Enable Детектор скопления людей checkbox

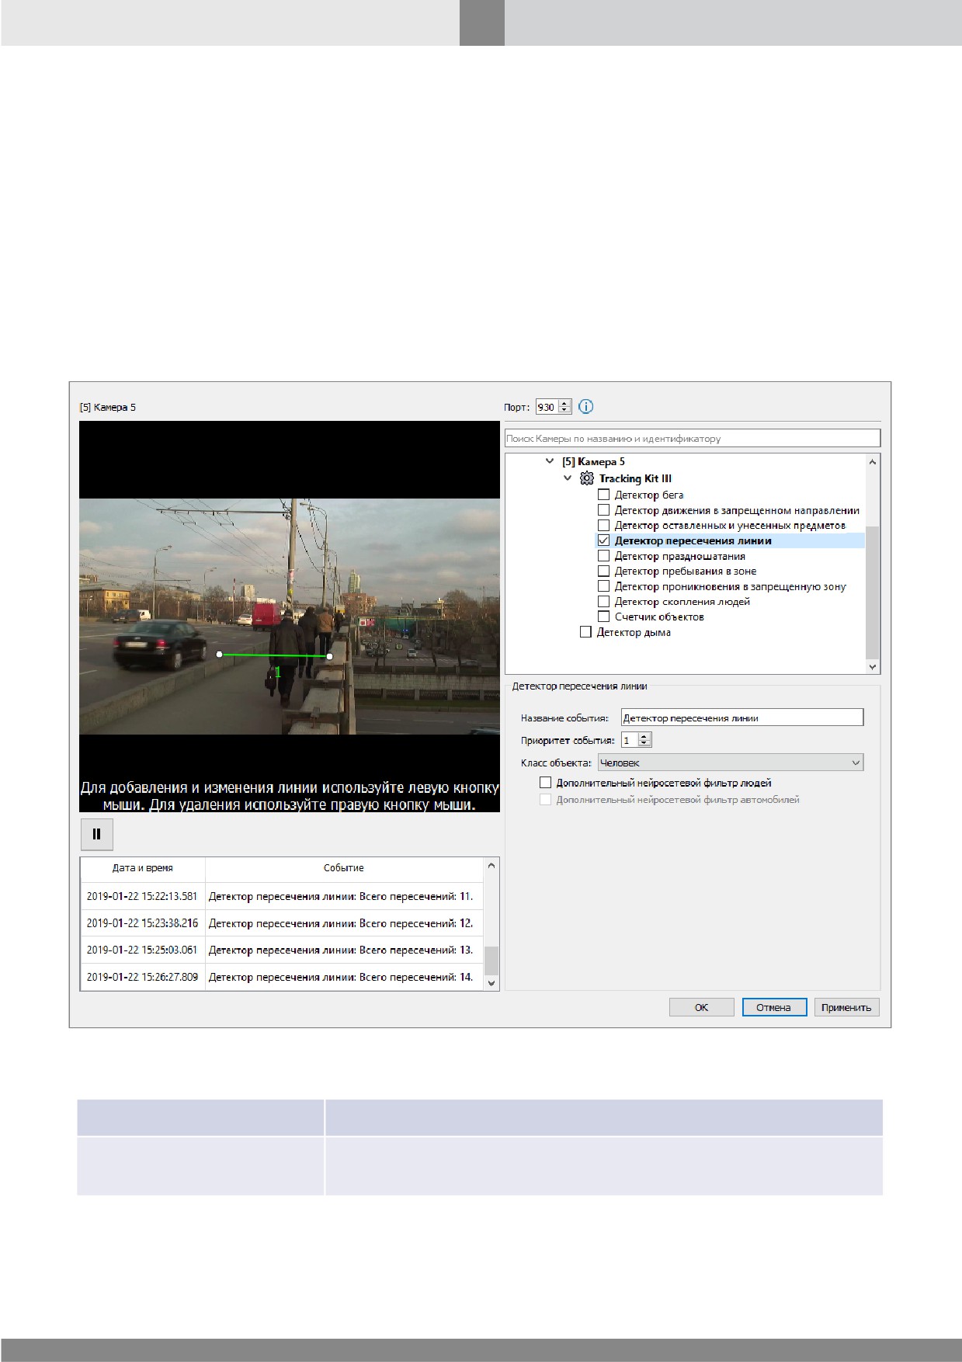[x=603, y=601]
